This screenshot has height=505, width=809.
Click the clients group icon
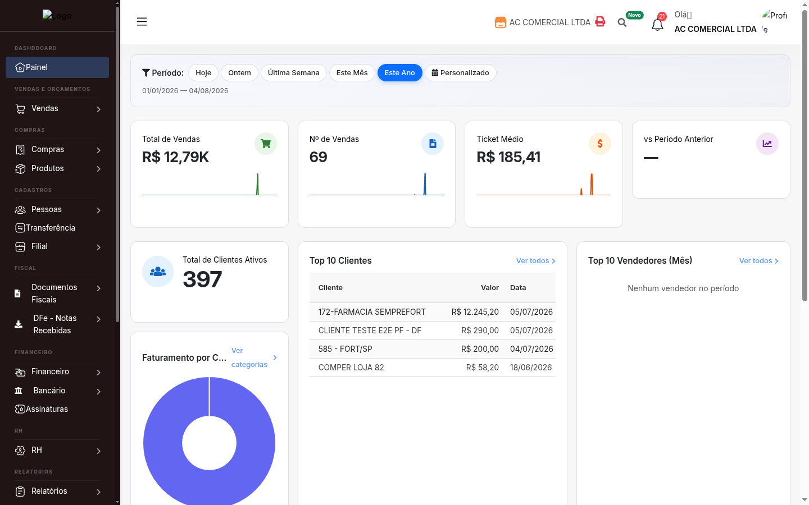point(158,272)
